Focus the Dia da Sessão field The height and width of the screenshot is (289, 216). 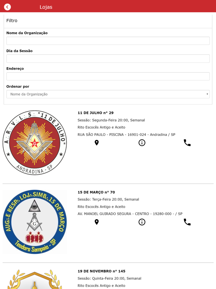[108, 58]
